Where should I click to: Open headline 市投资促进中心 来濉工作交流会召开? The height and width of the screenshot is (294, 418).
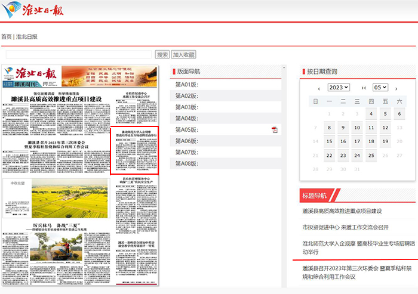pyautogui.click(x=346, y=227)
